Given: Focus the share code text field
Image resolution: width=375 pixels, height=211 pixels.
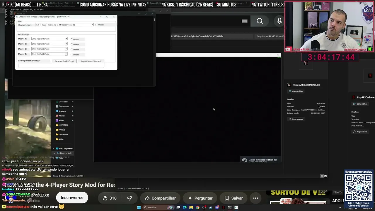Looking at the screenshot, I should pos(61,66).
